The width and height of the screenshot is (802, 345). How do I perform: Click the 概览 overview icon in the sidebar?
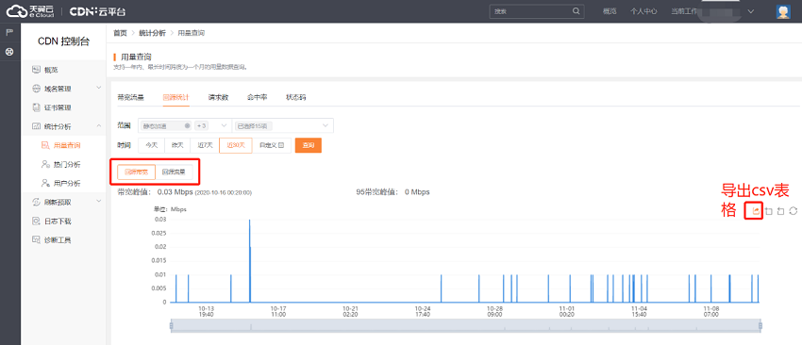coord(36,70)
